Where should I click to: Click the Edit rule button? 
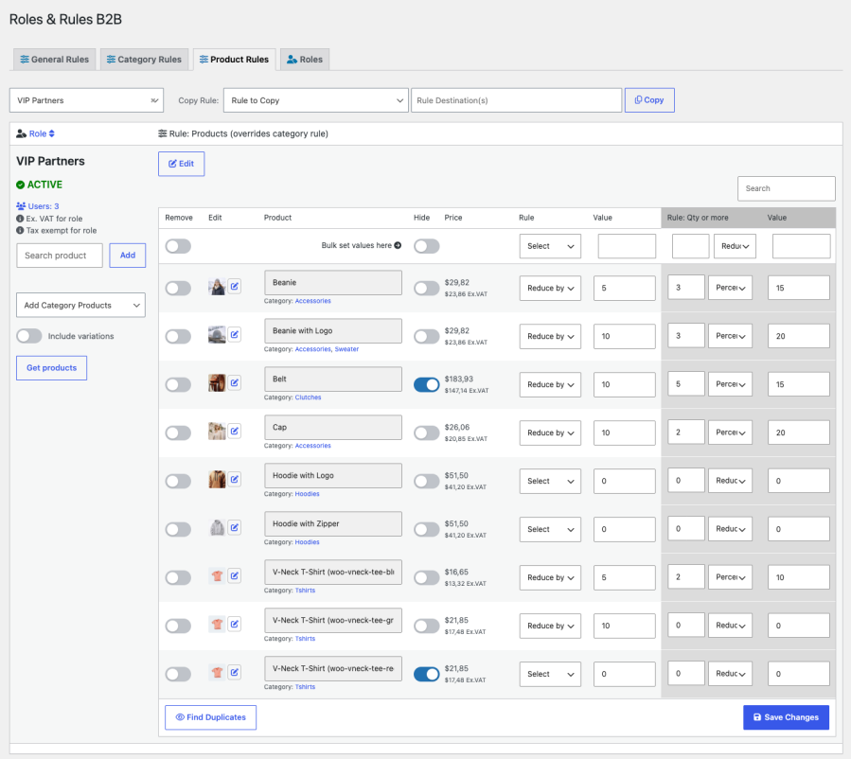pos(181,164)
